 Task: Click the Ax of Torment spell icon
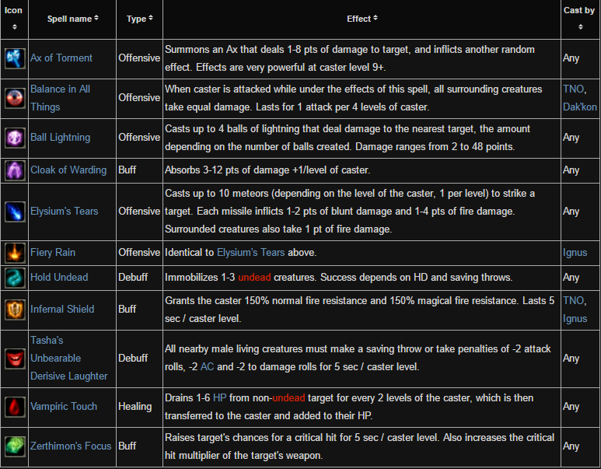[14, 58]
